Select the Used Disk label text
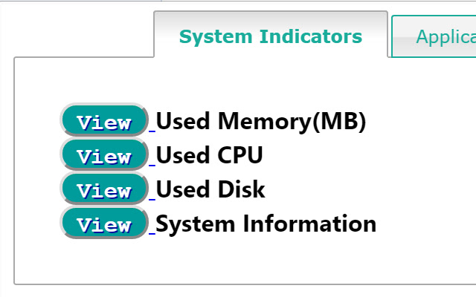Screen dimensions: 476x297 coord(210,190)
